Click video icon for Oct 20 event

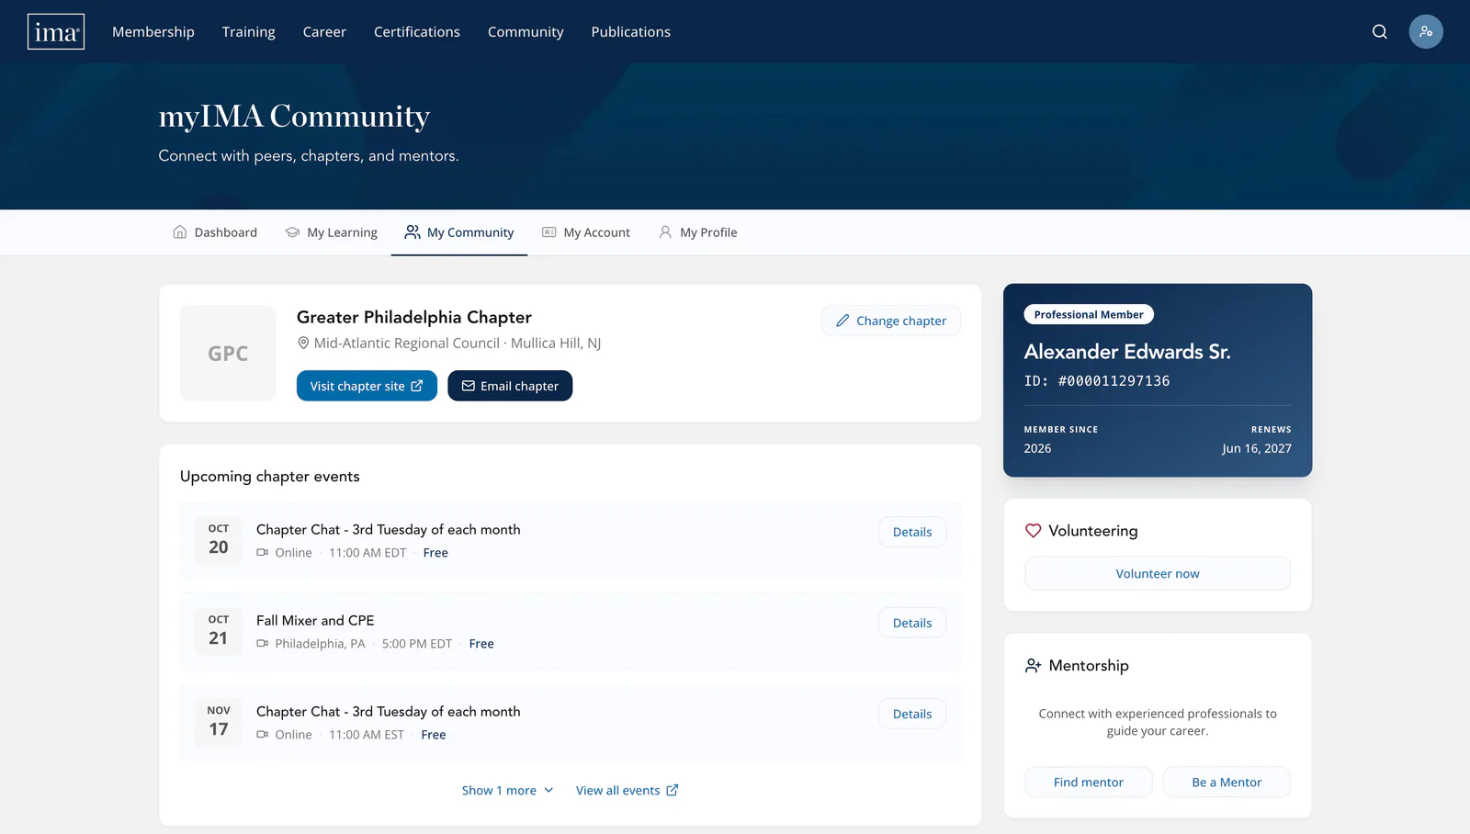point(263,553)
